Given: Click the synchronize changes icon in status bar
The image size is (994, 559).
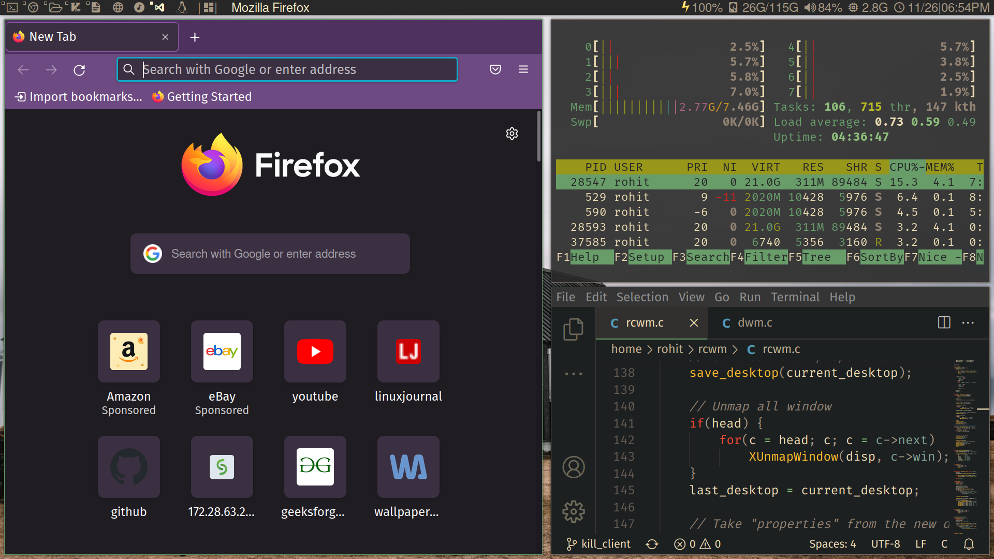Looking at the screenshot, I should (x=652, y=544).
